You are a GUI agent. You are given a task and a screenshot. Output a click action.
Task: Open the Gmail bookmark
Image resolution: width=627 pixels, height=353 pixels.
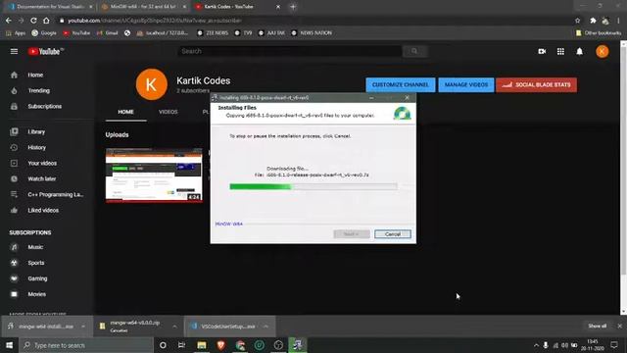[x=107, y=32]
